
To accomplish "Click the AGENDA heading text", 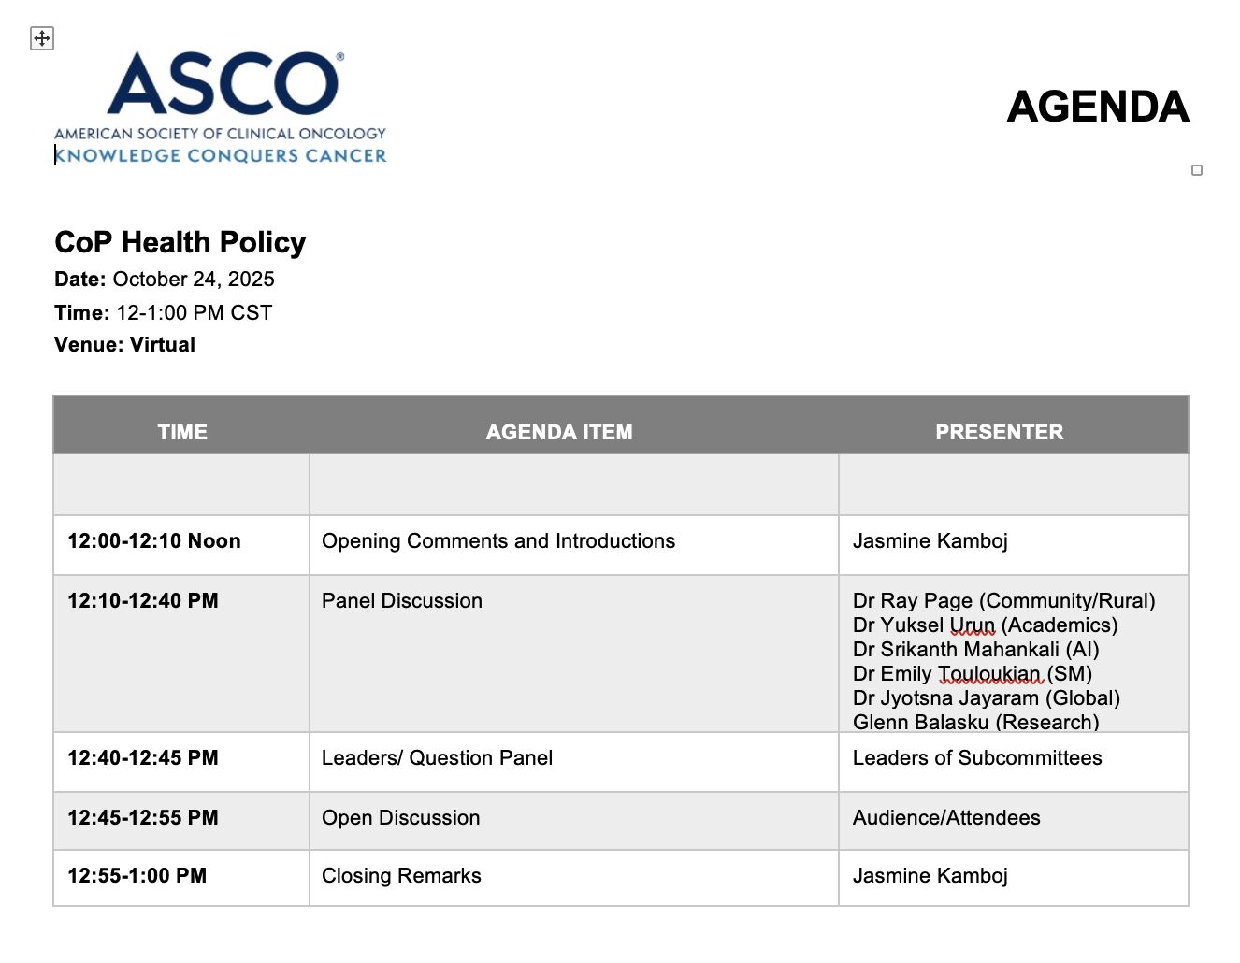I will coord(1098,107).
